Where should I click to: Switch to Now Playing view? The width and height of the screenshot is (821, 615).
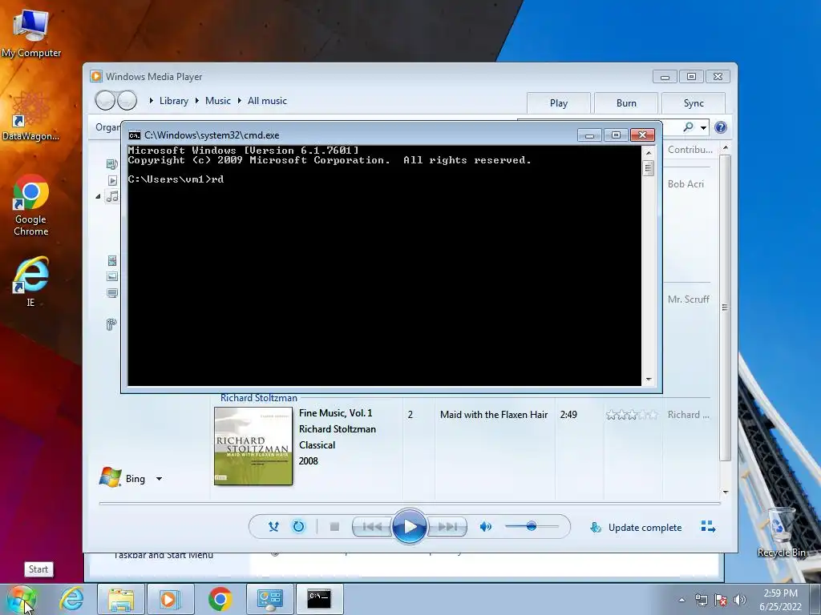pos(708,527)
